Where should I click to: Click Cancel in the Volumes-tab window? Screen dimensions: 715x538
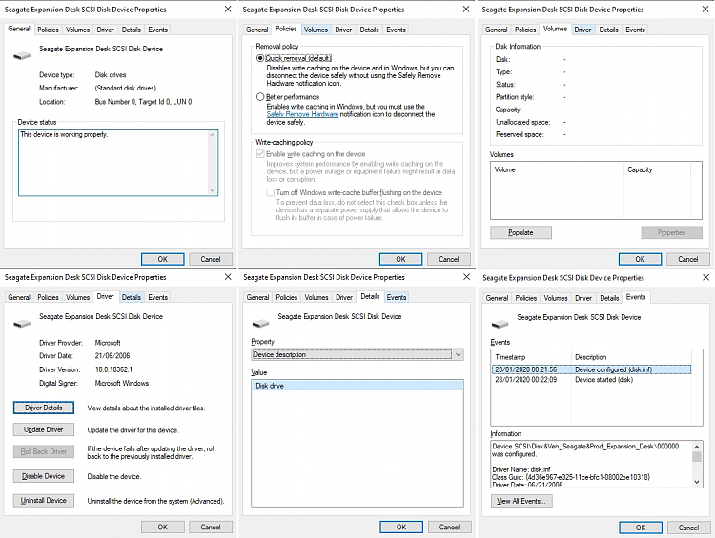coord(688,259)
